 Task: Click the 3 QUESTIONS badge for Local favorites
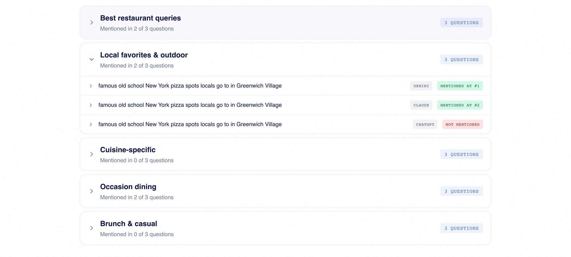click(x=462, y=60)
